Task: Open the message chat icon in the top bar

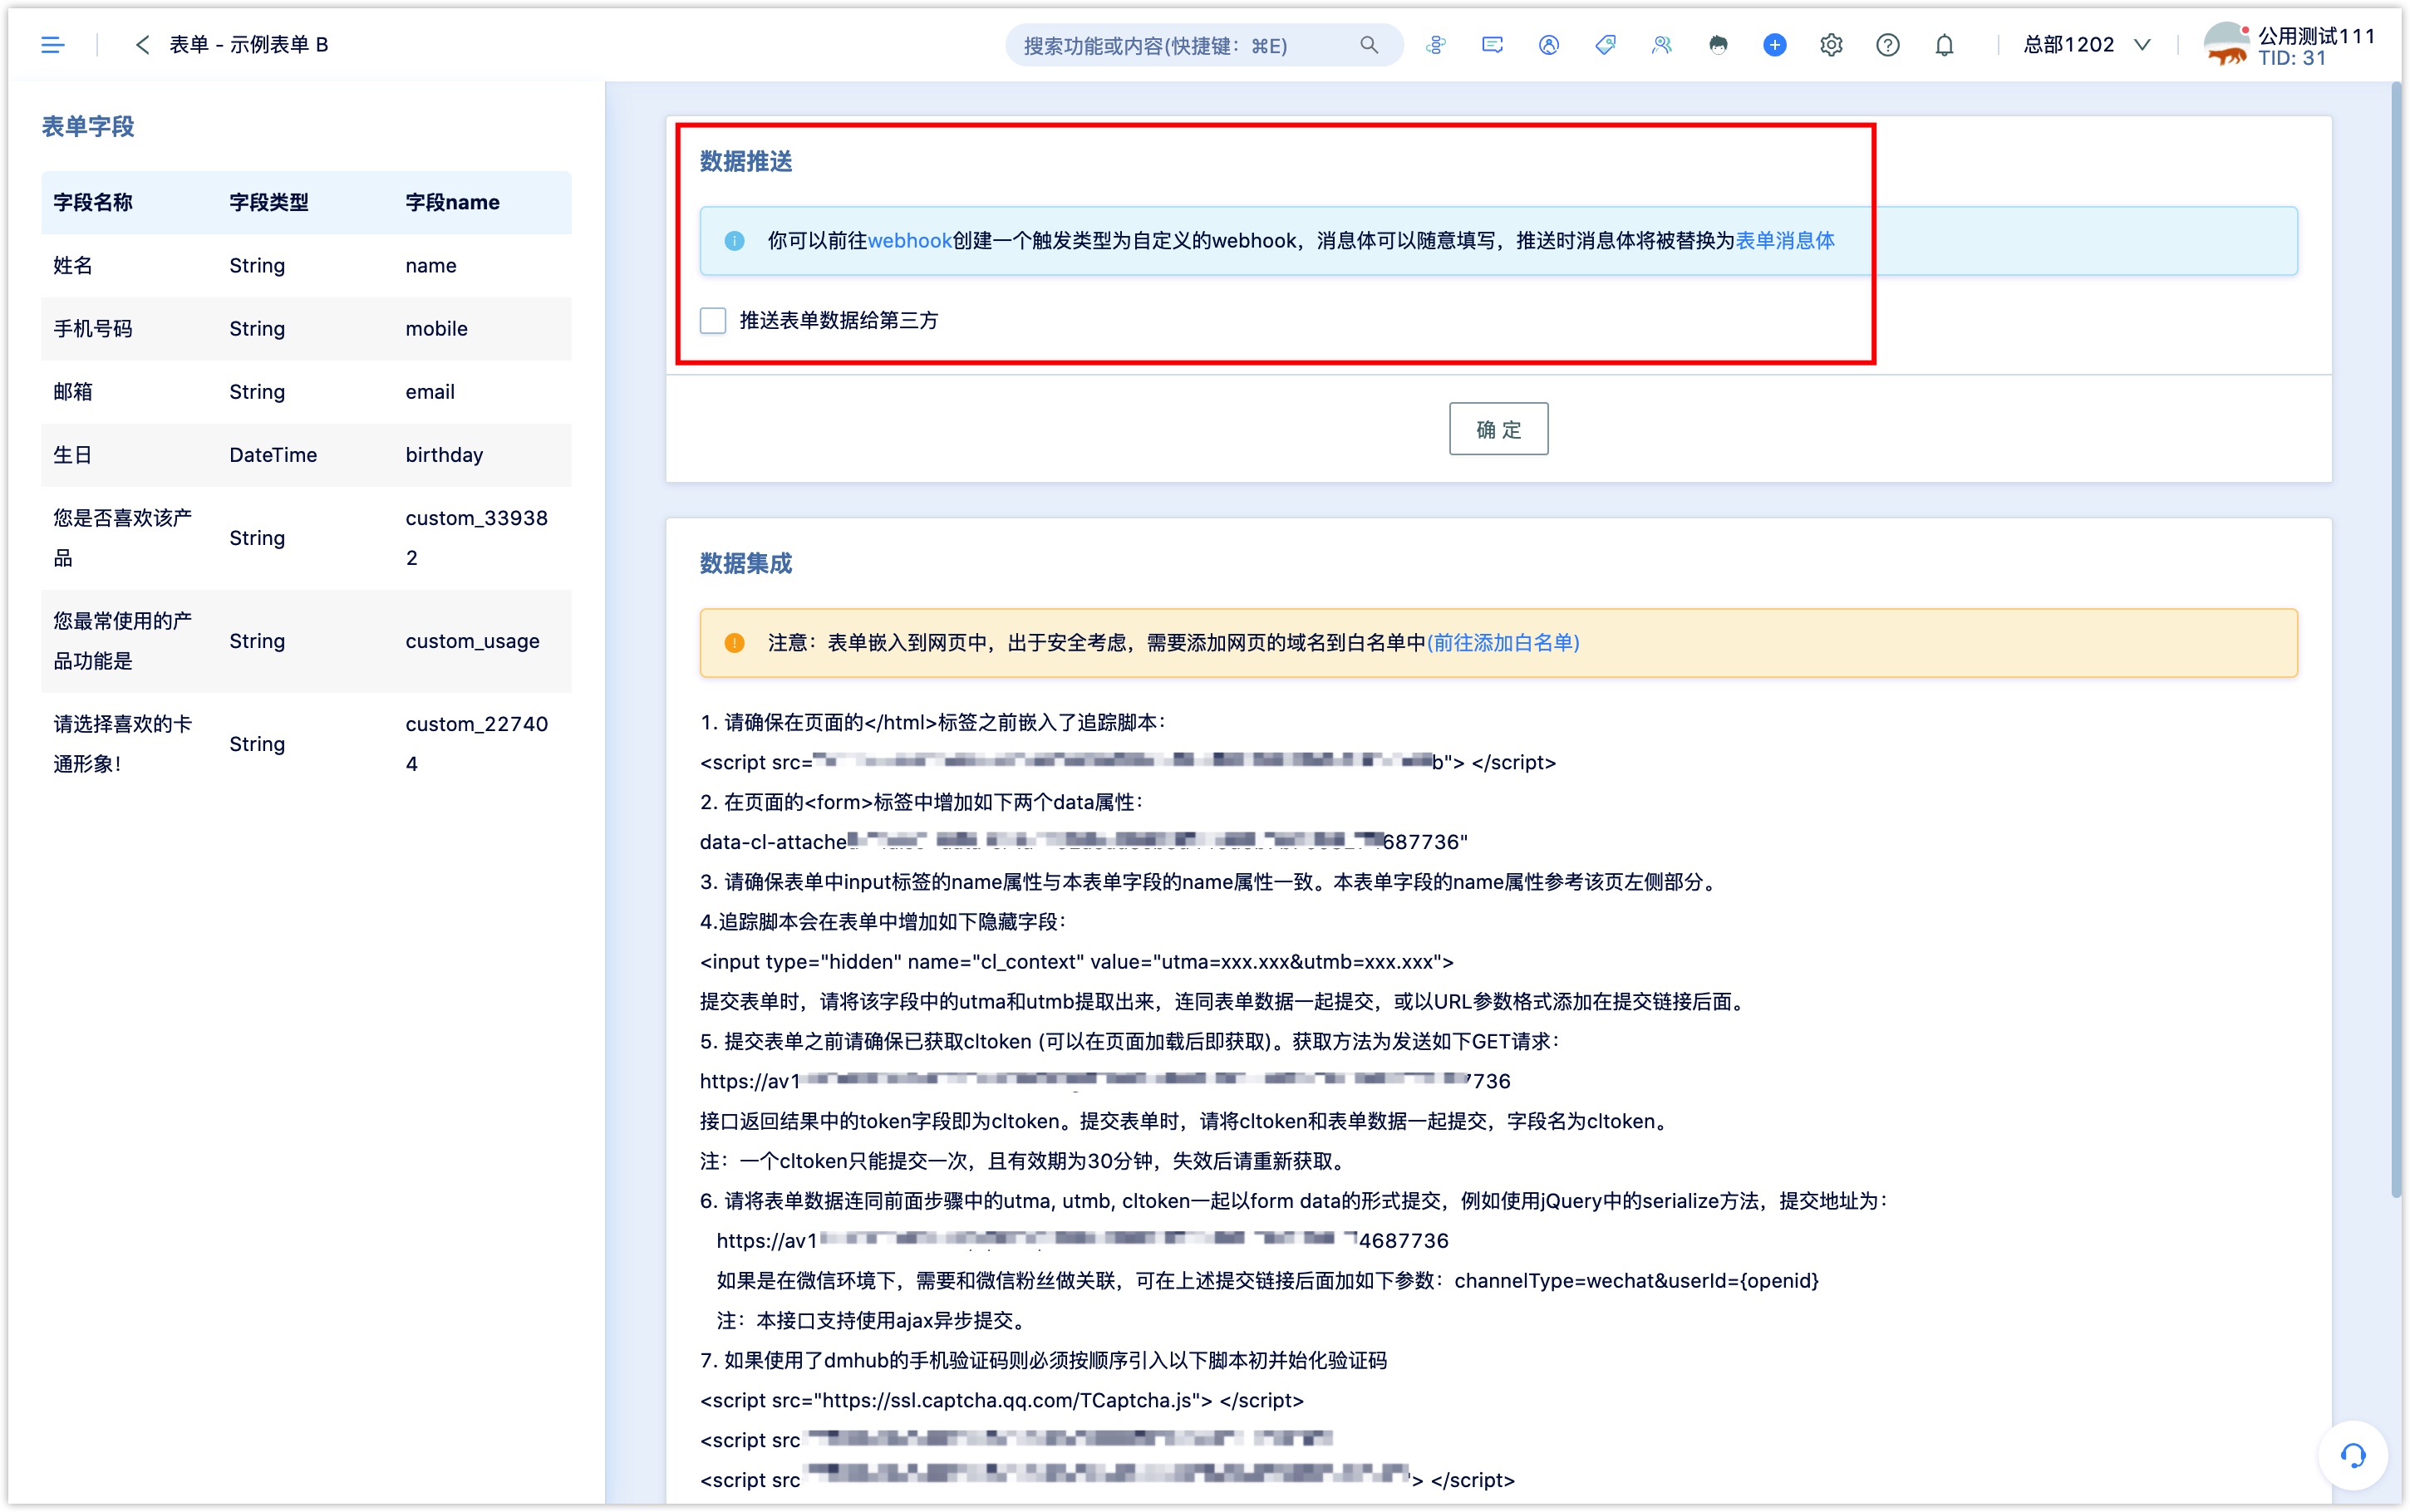Action: pos(1492,45)
